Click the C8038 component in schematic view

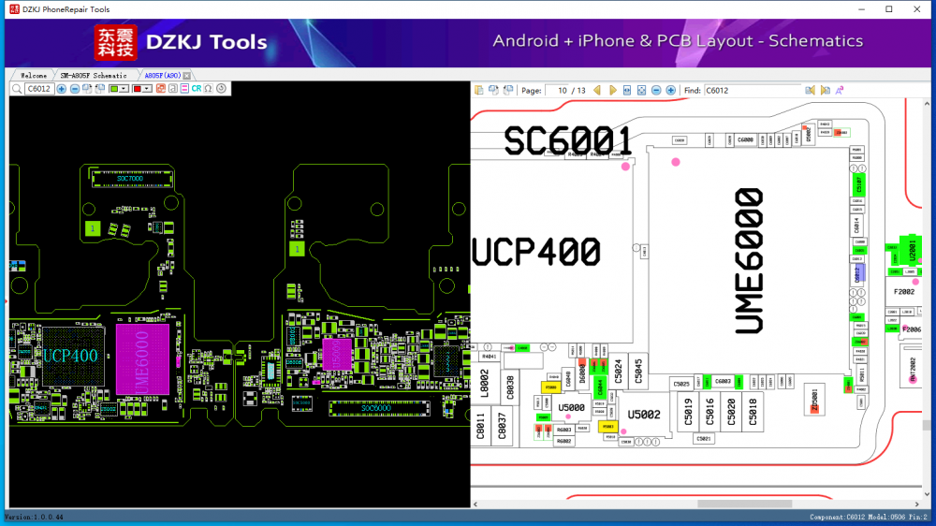510,387
